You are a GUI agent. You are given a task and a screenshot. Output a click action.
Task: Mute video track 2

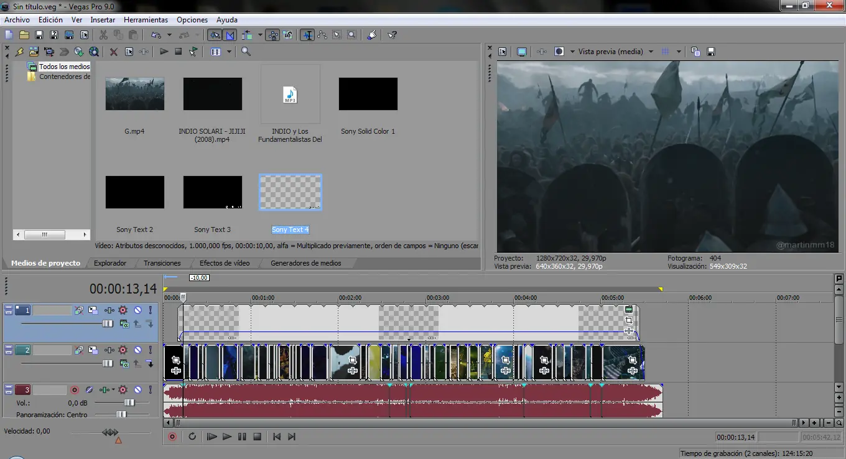click(137, 350)
